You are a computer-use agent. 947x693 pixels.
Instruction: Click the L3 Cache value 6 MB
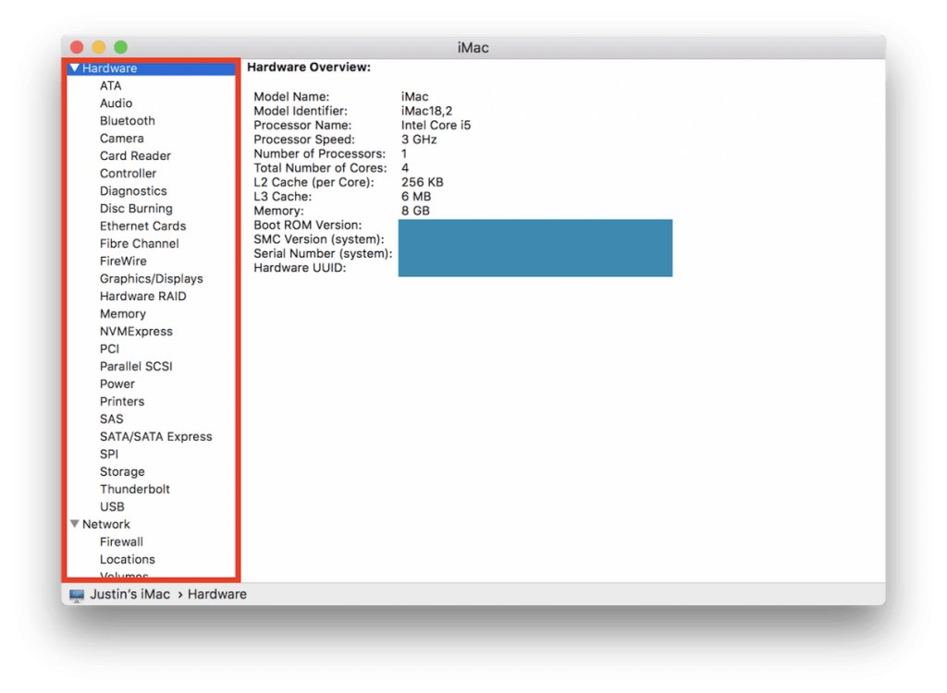(416, 196)
